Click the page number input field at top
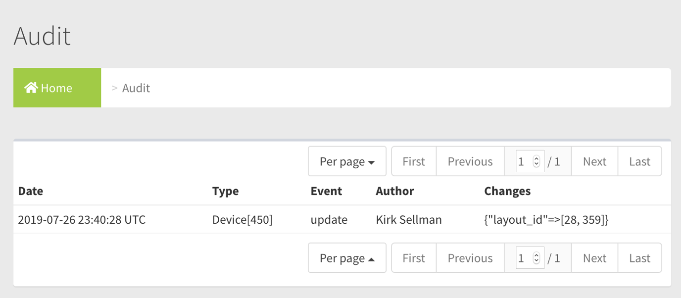This screenshot has width=681, height=298. pos(525,161)
